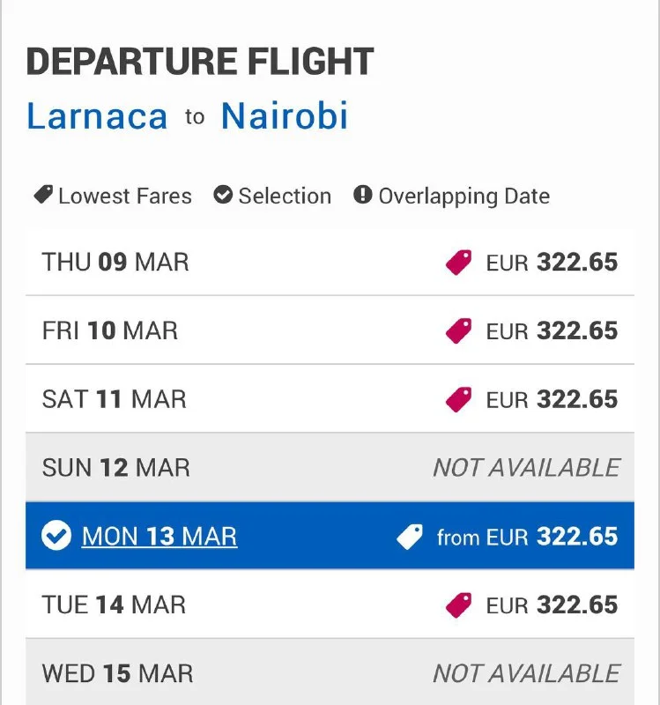This screenshot has height=705, width=660.
Task: Click the Larnaca origin city text
Action: click(x=97, y=116)
